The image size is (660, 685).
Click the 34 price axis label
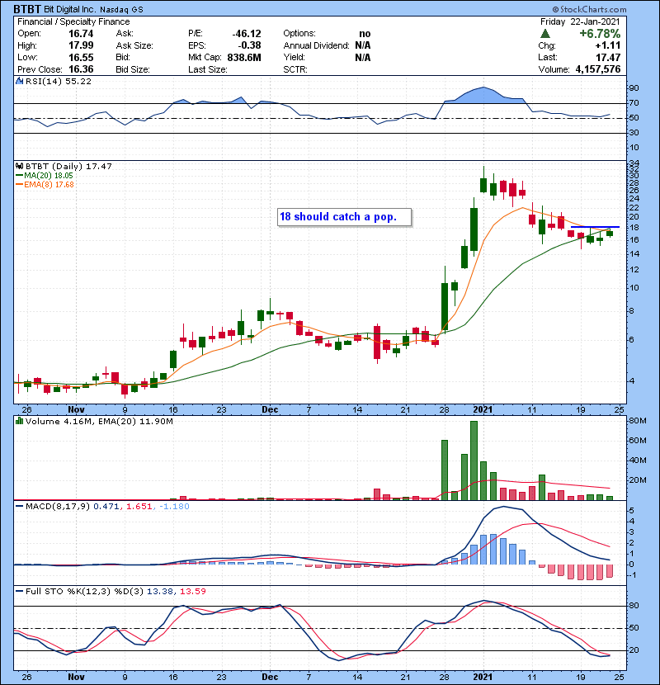[634, 164]
